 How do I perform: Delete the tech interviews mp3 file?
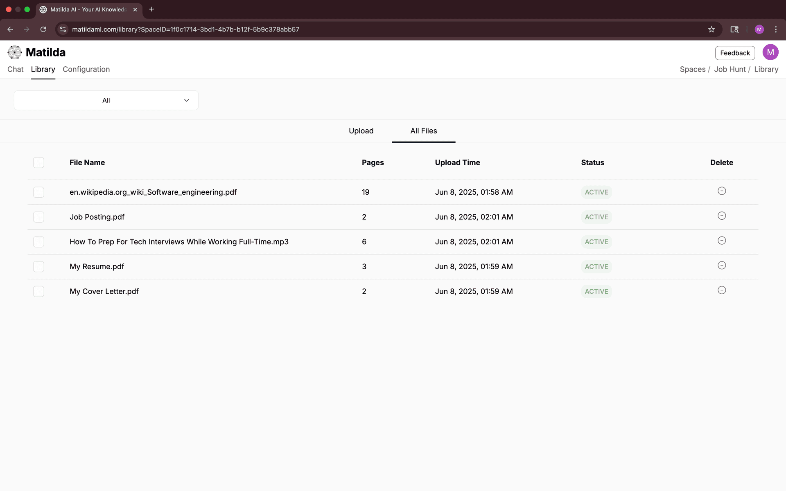pyautogui.click(x=721, y=241)
